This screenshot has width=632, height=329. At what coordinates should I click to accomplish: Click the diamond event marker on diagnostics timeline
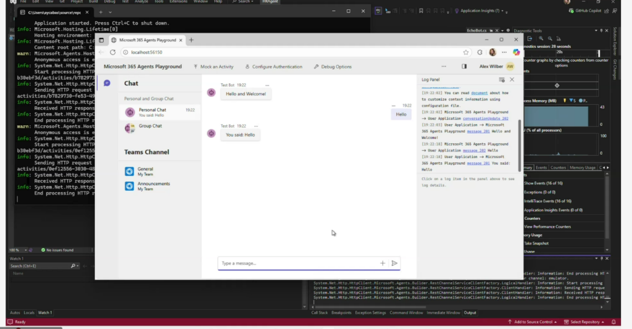pyautogui.click(x=557, y=85)
